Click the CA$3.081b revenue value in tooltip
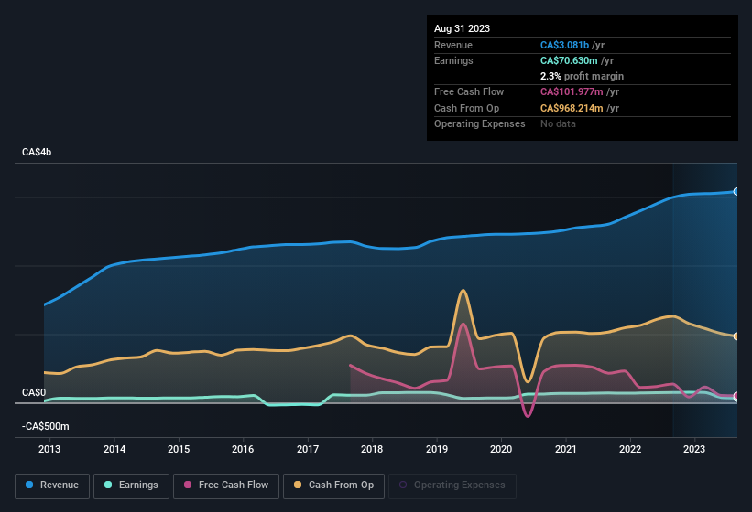 (564, 45)
